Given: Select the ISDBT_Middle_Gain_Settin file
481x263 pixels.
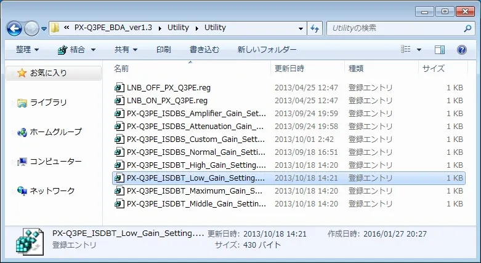Looking at the screenshot, I should point(196,203).
